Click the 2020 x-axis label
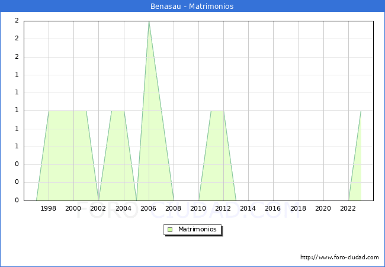Screen dimensions: 385x267 coord(323,208)
